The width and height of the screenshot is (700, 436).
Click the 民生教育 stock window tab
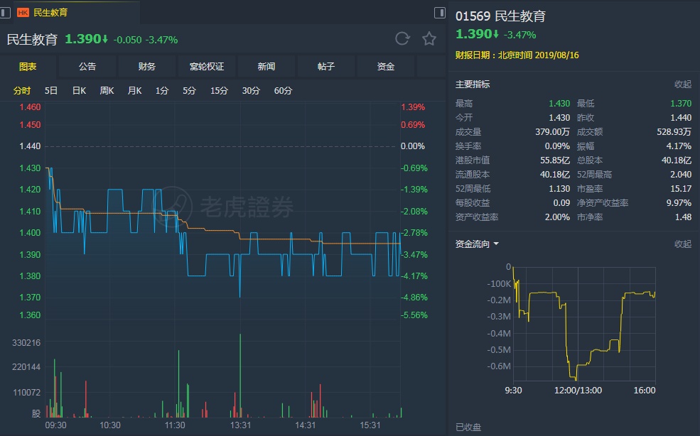point(51,13)
